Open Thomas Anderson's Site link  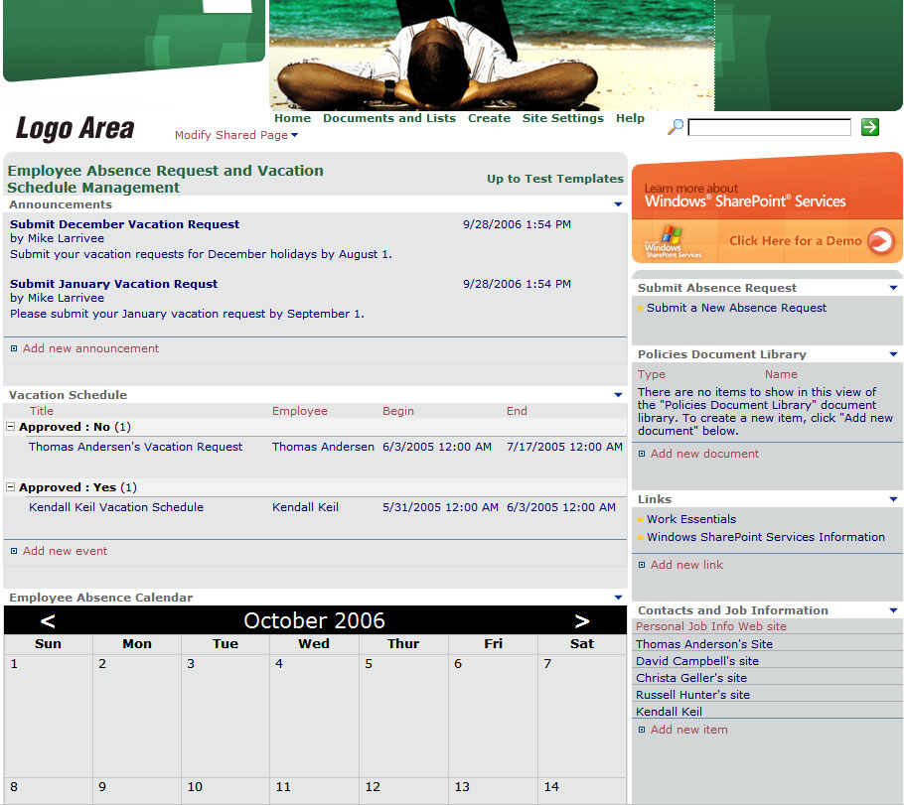pyautogui.click(x=704, y=644)
